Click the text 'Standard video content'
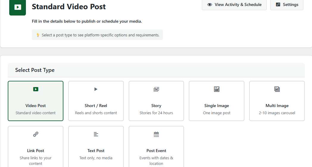Viewport: 312px width, 167px height. coord(36,113)
